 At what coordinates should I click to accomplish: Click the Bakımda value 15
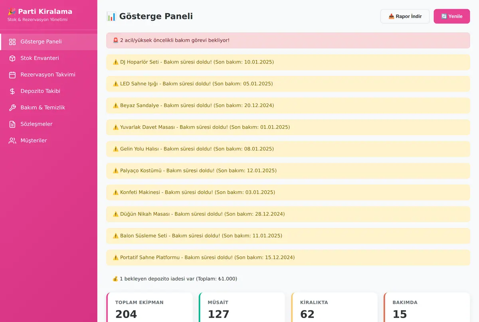[400, 314]
